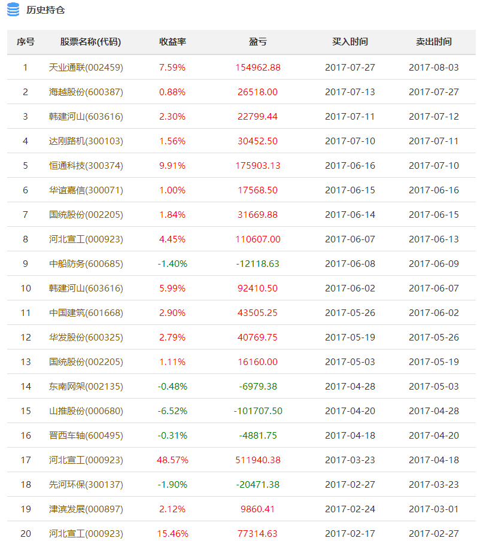Click sell date 2017-05-19

point(433,361)
